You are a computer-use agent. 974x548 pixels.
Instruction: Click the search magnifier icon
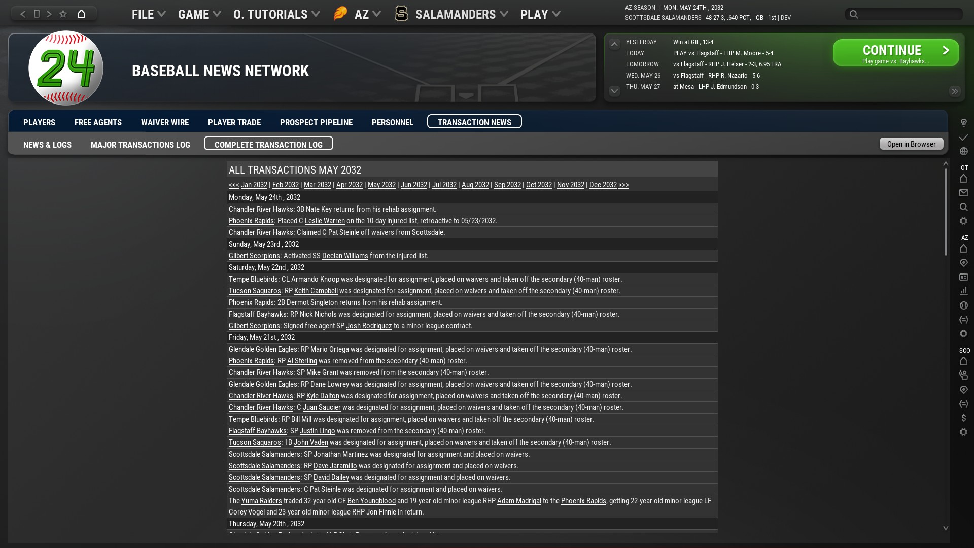(x=854, y=13)
